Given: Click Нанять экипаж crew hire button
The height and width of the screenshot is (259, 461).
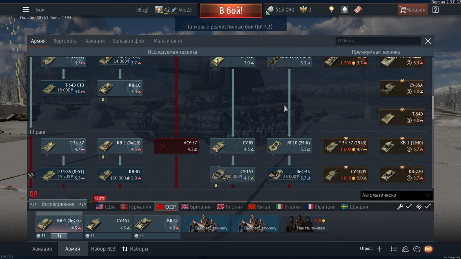Looking at the screenshot, I should (304, 224).
